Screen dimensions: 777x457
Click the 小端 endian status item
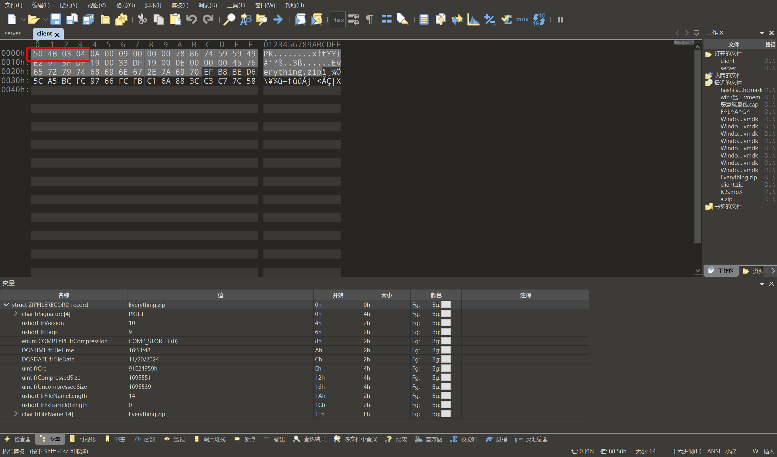[x=731, y=451]
